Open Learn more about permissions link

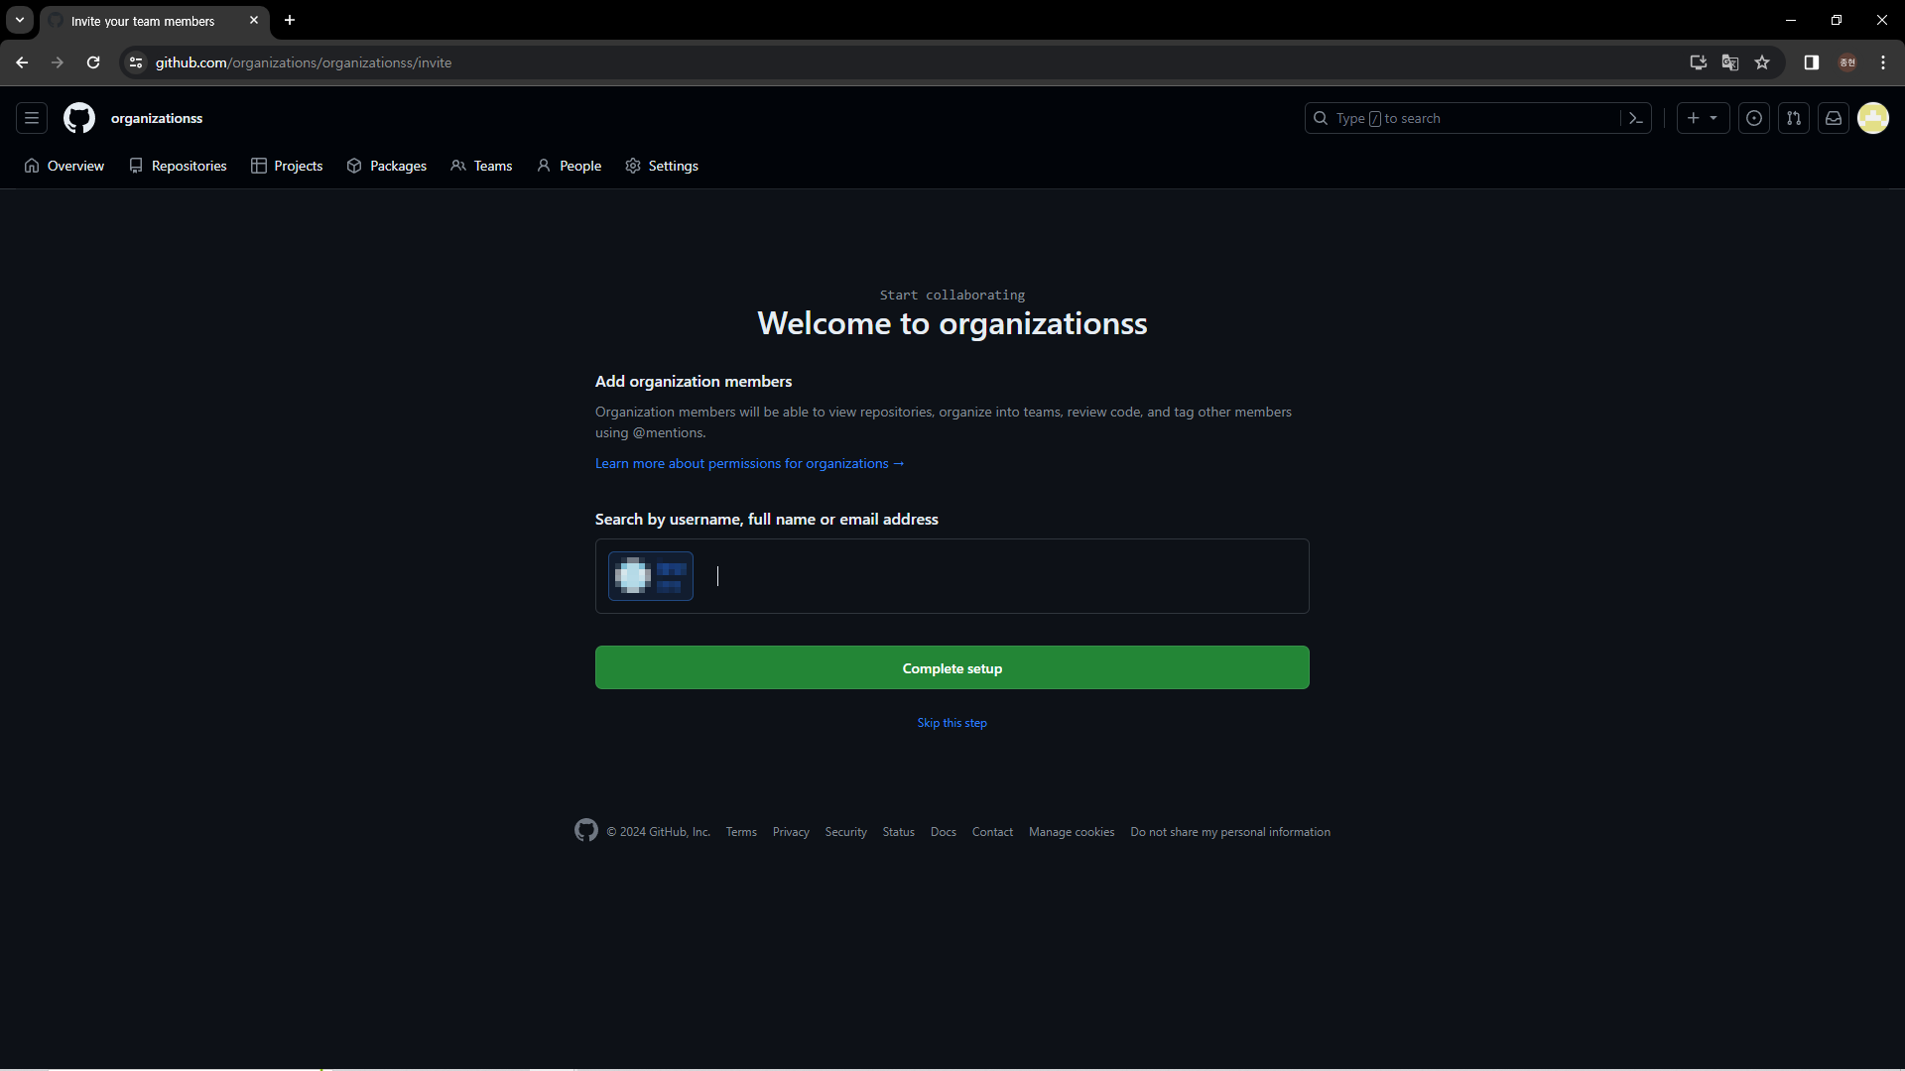[x=749, y=463]
